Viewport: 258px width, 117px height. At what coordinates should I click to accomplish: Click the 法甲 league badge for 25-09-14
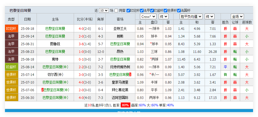click(x=11, y=36)
